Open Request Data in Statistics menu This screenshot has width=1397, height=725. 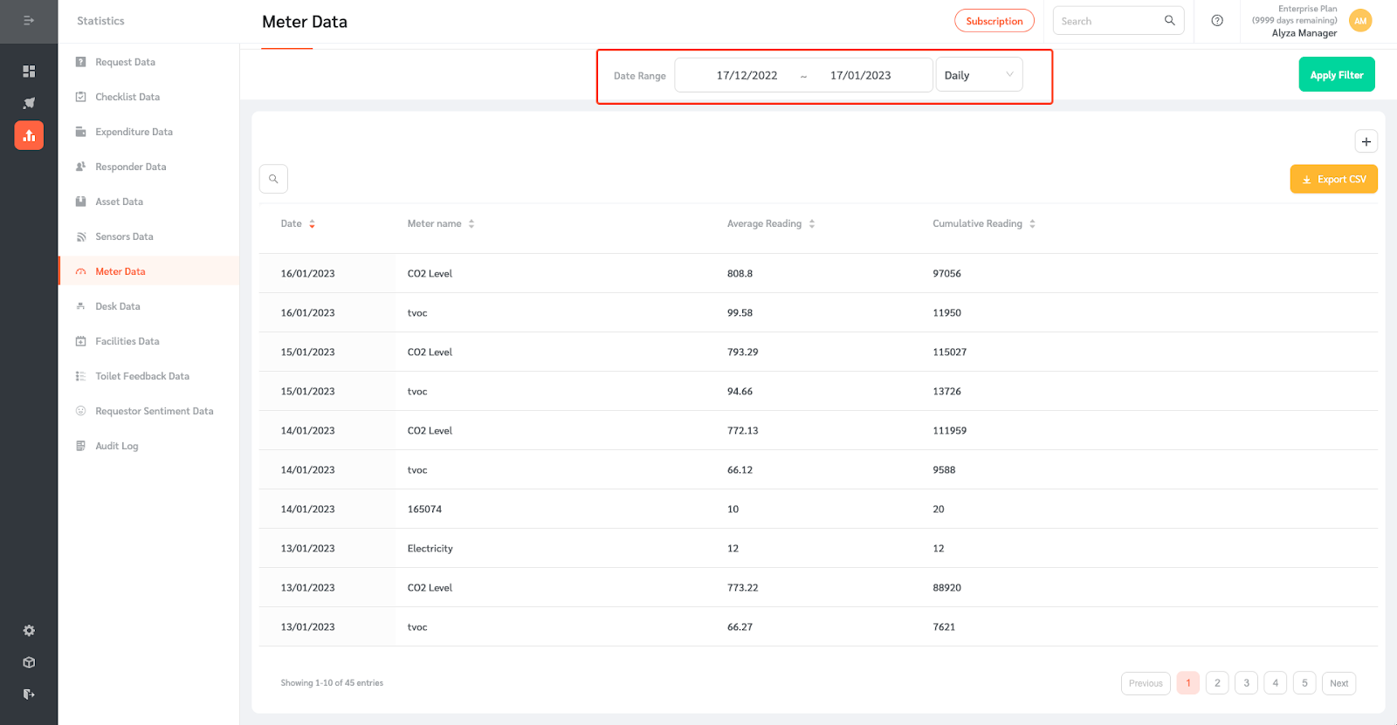pyautogui.click(x=125, y=62)
